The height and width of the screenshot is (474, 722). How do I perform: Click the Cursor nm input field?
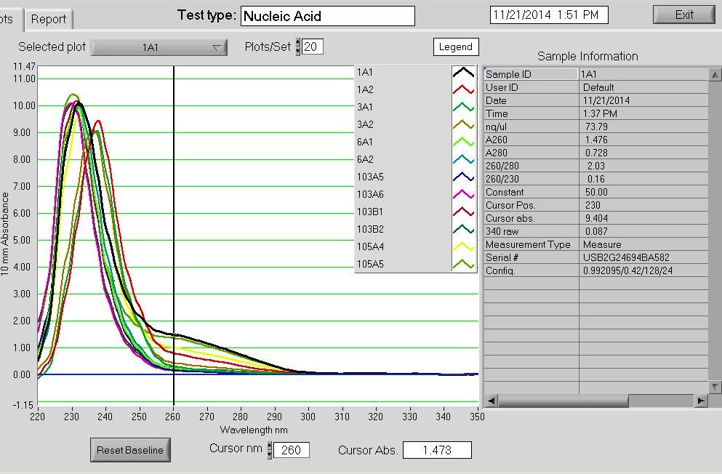[292, 450]
